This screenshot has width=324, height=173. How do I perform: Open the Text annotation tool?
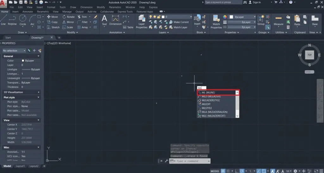pos(104,19)
